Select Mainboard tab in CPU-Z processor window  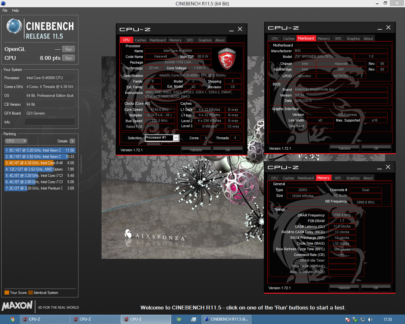coord(158,40)
